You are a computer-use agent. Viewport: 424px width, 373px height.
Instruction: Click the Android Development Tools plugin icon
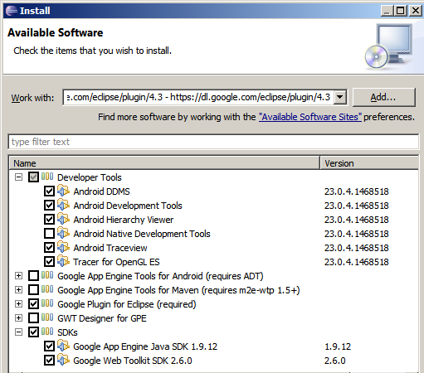(x=63, y=205)
